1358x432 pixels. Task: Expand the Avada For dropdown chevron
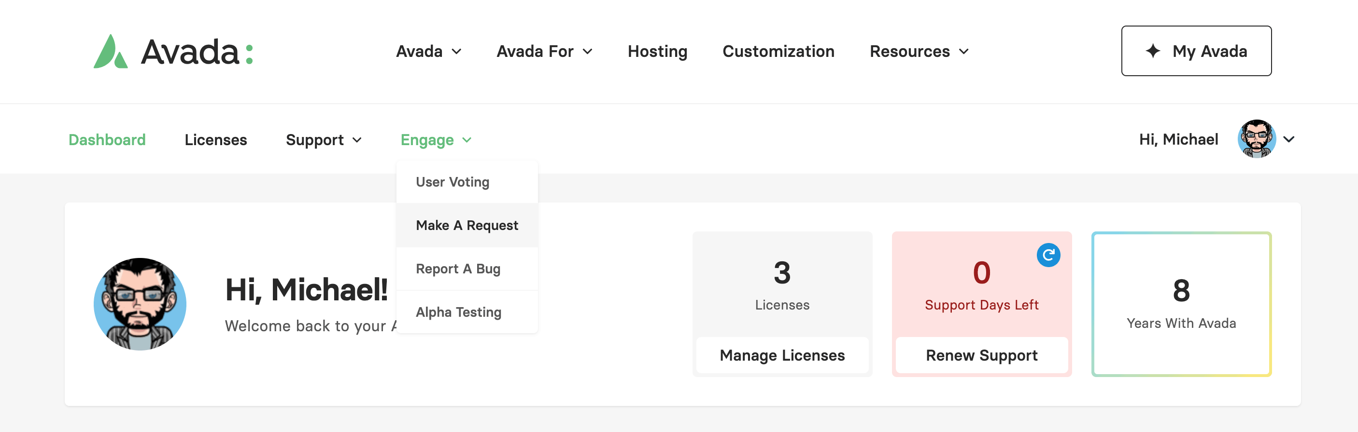588,52
